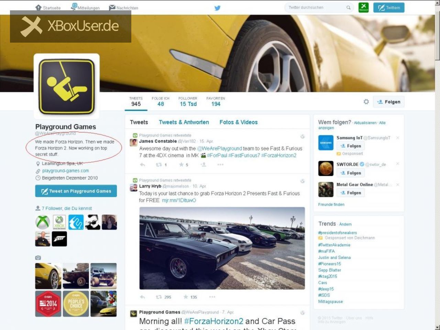Open Mittagspause trend

pyautogui.click(x=330, y=302)
